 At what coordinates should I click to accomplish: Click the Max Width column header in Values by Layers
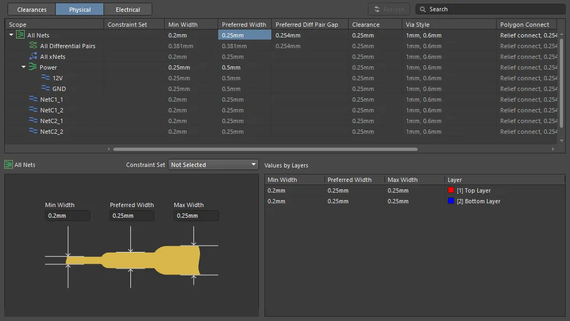click(414, 180)
